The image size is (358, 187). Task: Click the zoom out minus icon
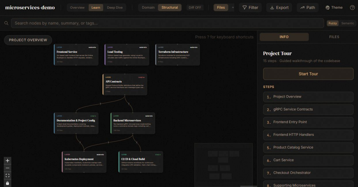point(8,168)
